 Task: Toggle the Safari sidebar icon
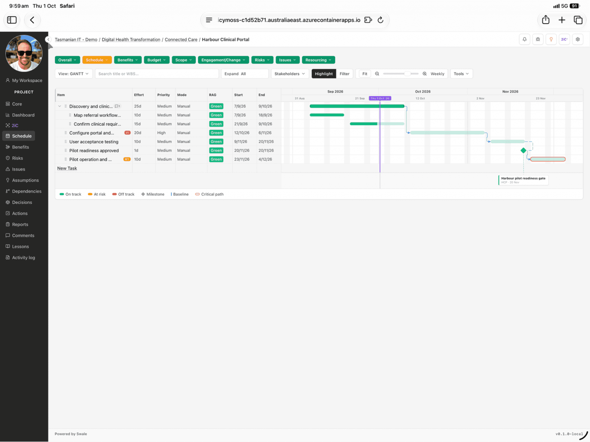pos(12,20)
